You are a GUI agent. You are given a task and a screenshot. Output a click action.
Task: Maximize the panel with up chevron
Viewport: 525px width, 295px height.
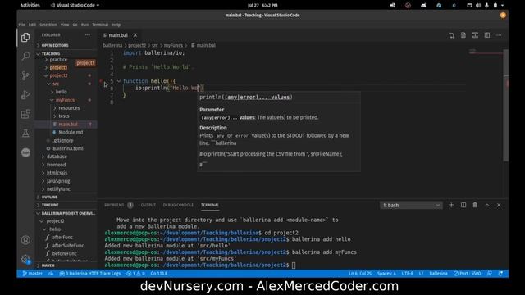pos(487,205)
